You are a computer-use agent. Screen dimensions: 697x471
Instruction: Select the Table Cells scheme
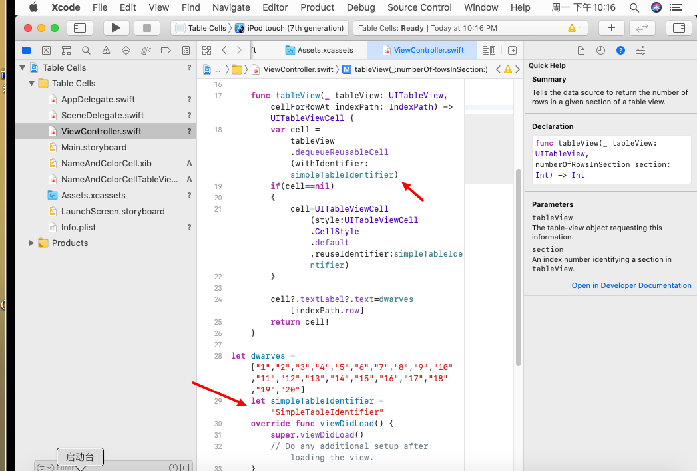tap(201, 28)
